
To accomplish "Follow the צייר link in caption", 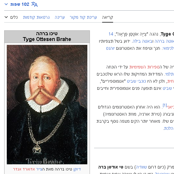I will click(39, 169).
